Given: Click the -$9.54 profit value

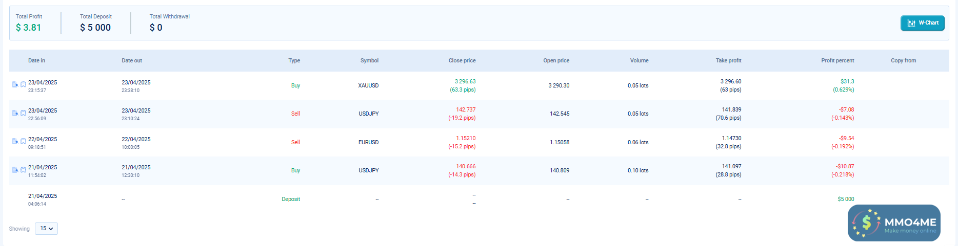Looking at the screenshot, I should point(847,138).
